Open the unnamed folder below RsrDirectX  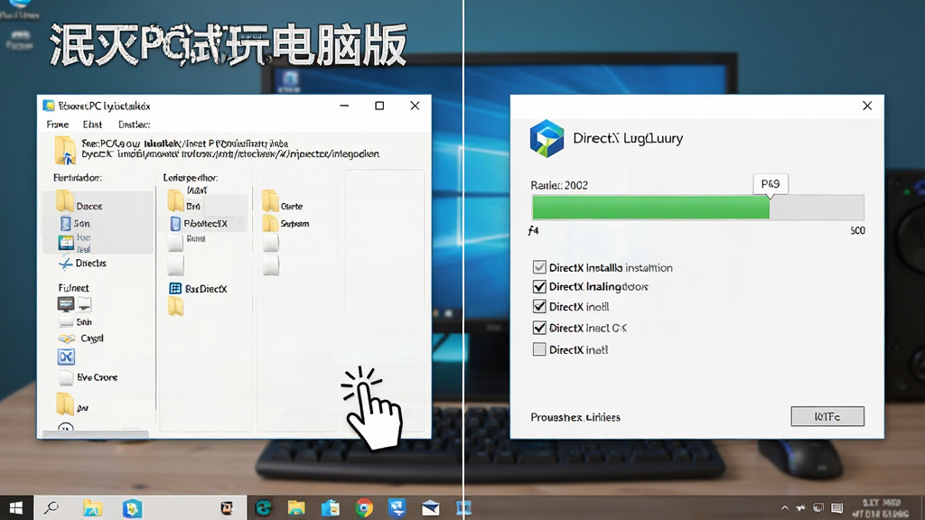pos(176,307)
